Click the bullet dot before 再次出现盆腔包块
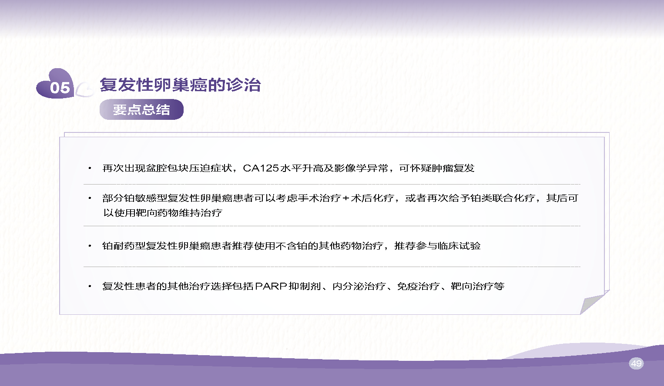 (90, 168)
